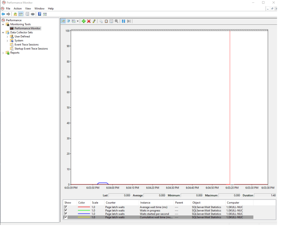This screenshot has height=229, width=282.
Task: Open the Action menu
Action: click(18, 8)
